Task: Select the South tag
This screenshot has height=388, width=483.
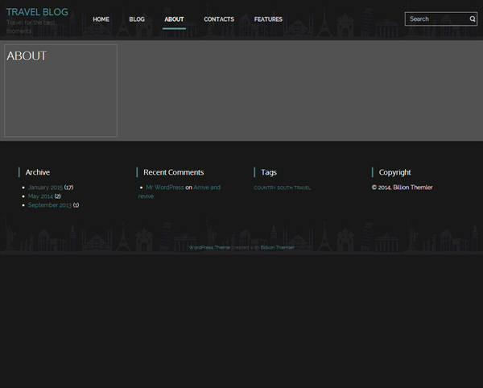Action: [284, 188]
